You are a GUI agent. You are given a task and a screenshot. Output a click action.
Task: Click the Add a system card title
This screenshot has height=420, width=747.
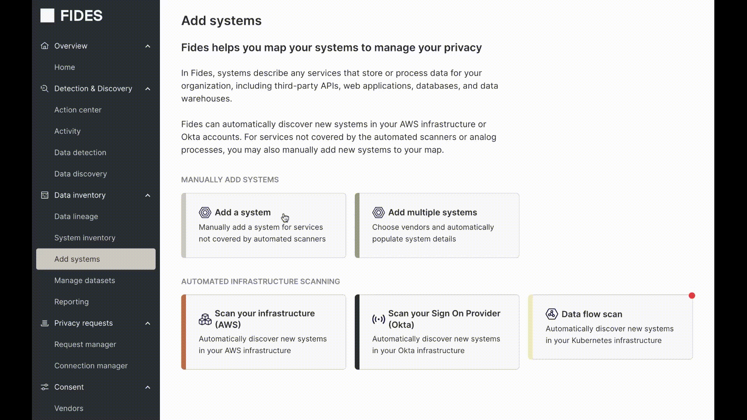pyautogui.click(x=243, y=212)
